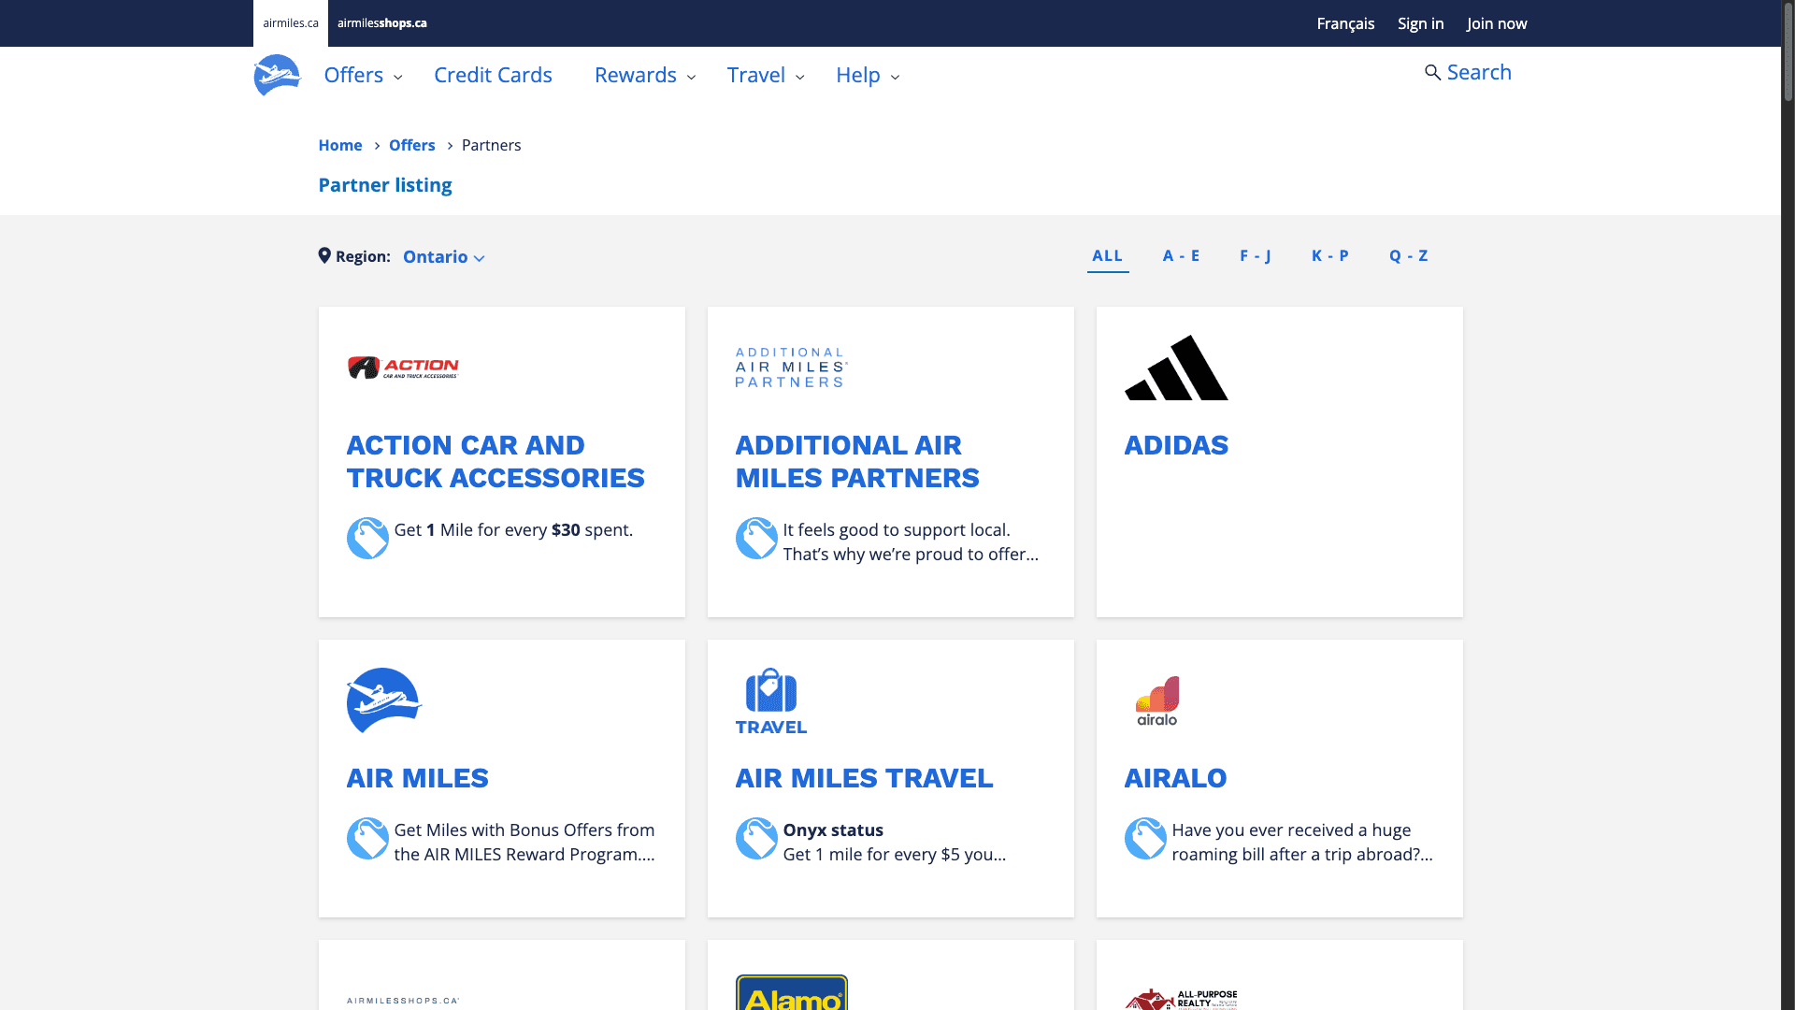
Task: Click the Alamo logo
Action: (791, 993)
